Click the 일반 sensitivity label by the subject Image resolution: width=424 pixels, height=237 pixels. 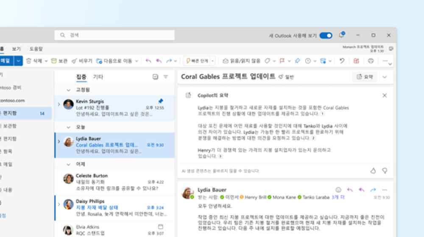[286, 77]
